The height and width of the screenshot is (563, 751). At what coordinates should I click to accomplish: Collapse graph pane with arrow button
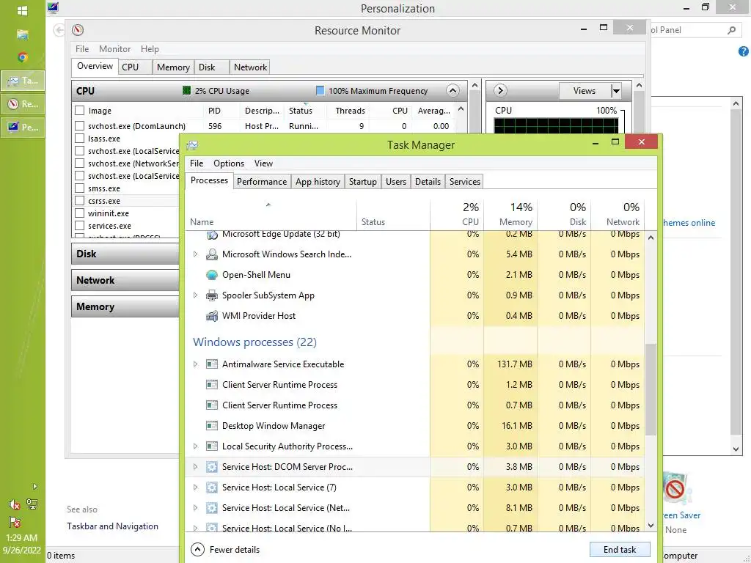[500, 90]
